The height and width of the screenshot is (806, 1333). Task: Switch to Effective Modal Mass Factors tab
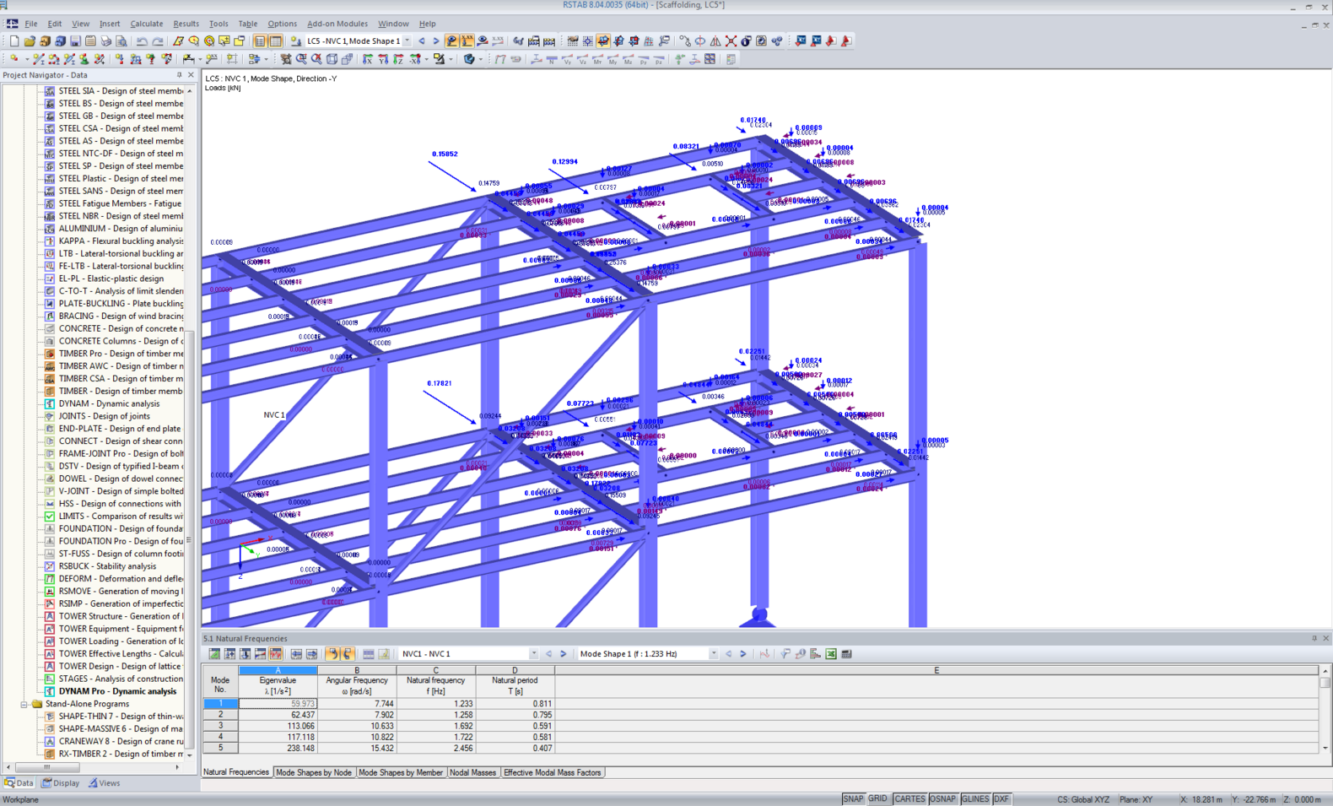tap(552, 772)
